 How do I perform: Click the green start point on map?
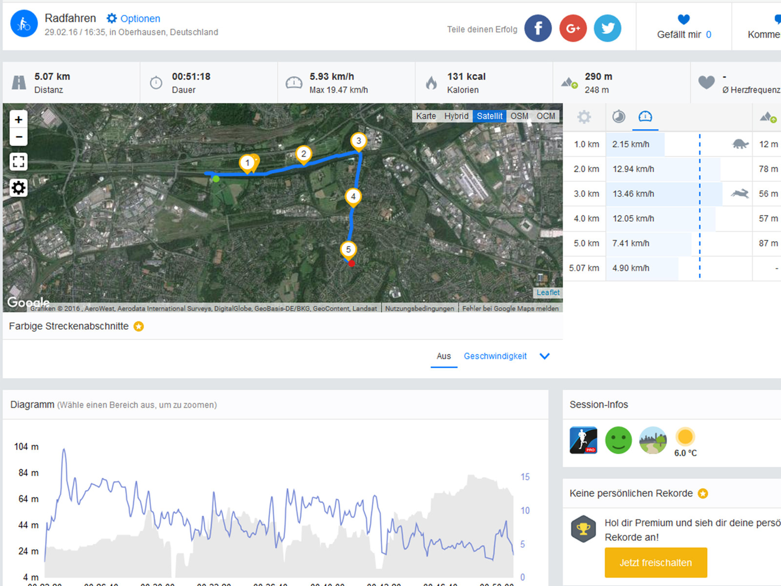pos(216,179)
